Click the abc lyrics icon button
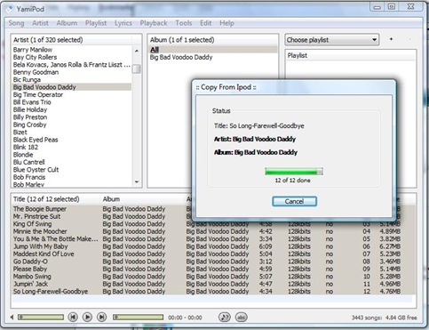429x330 pixels. 242,318
